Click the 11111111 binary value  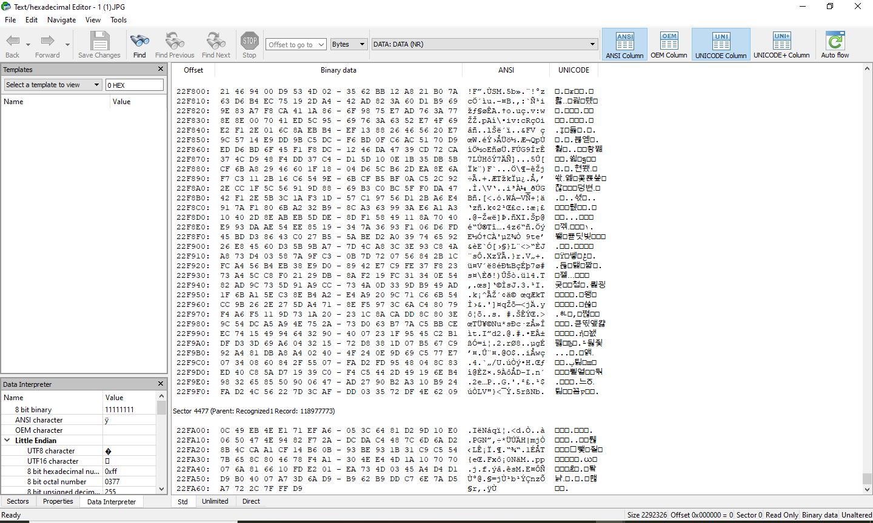[119, 410]
